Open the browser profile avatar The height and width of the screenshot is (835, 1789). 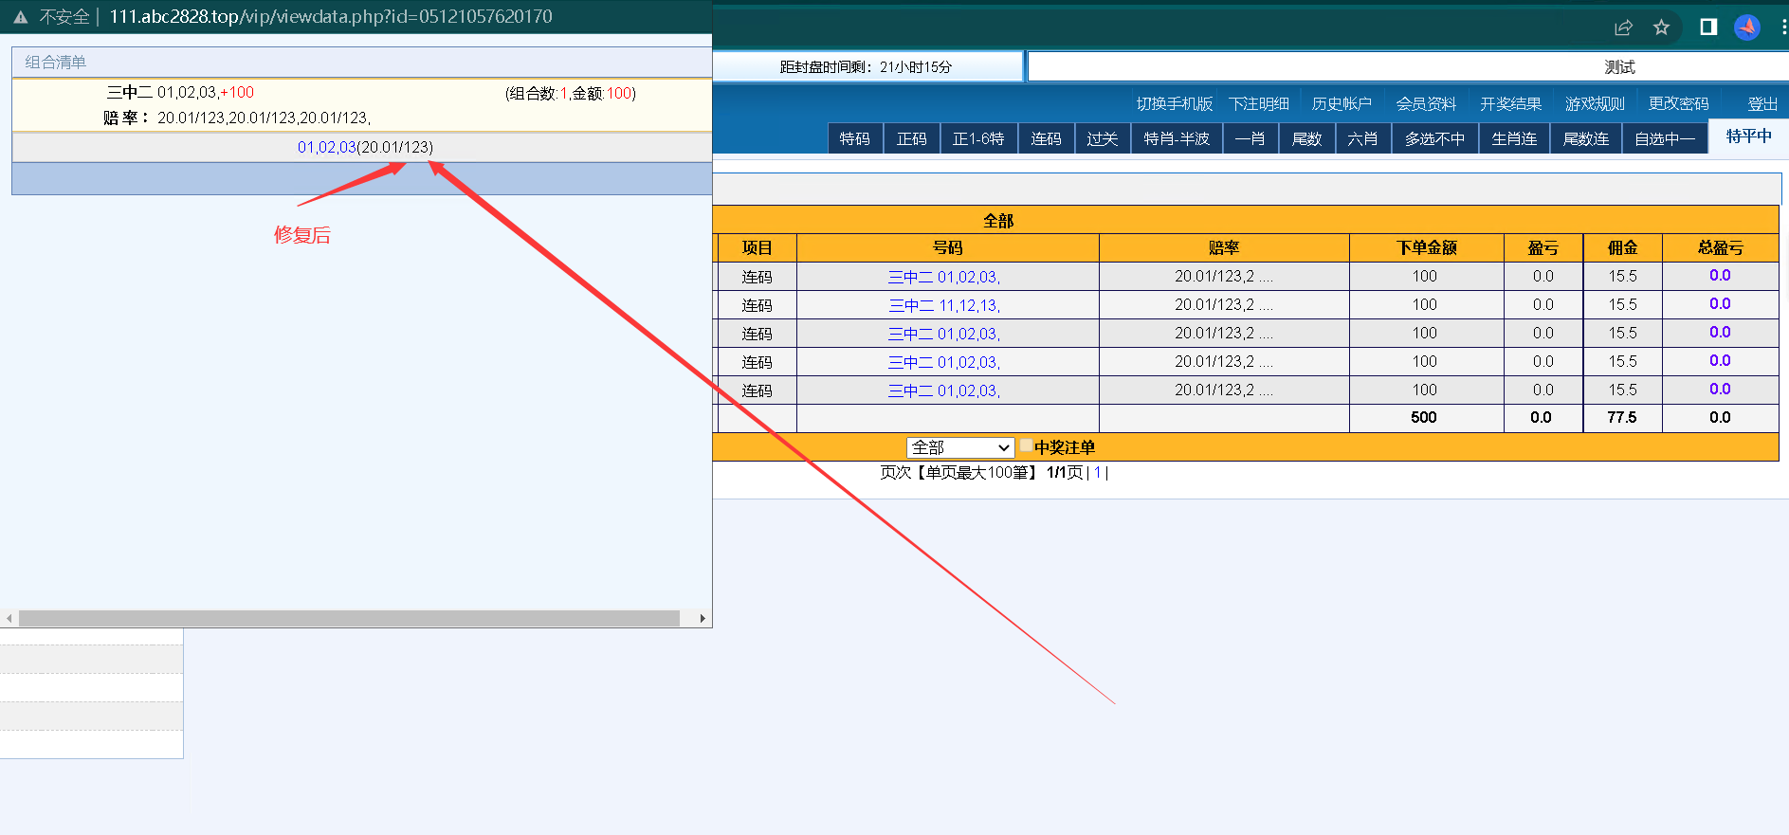click(1747, 27)
